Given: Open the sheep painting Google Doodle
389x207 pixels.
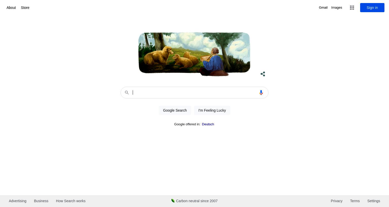Looking at the screenshot, I should click(x=194, y=54).
